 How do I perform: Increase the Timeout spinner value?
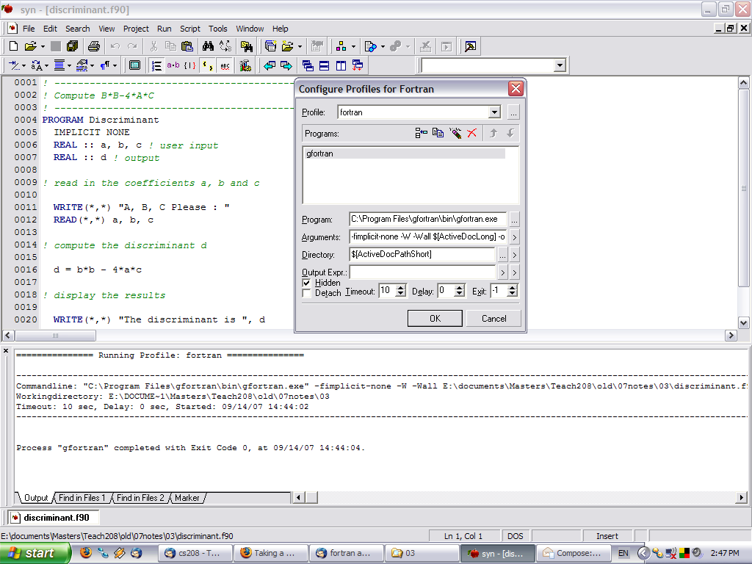[x=401, y=287]
